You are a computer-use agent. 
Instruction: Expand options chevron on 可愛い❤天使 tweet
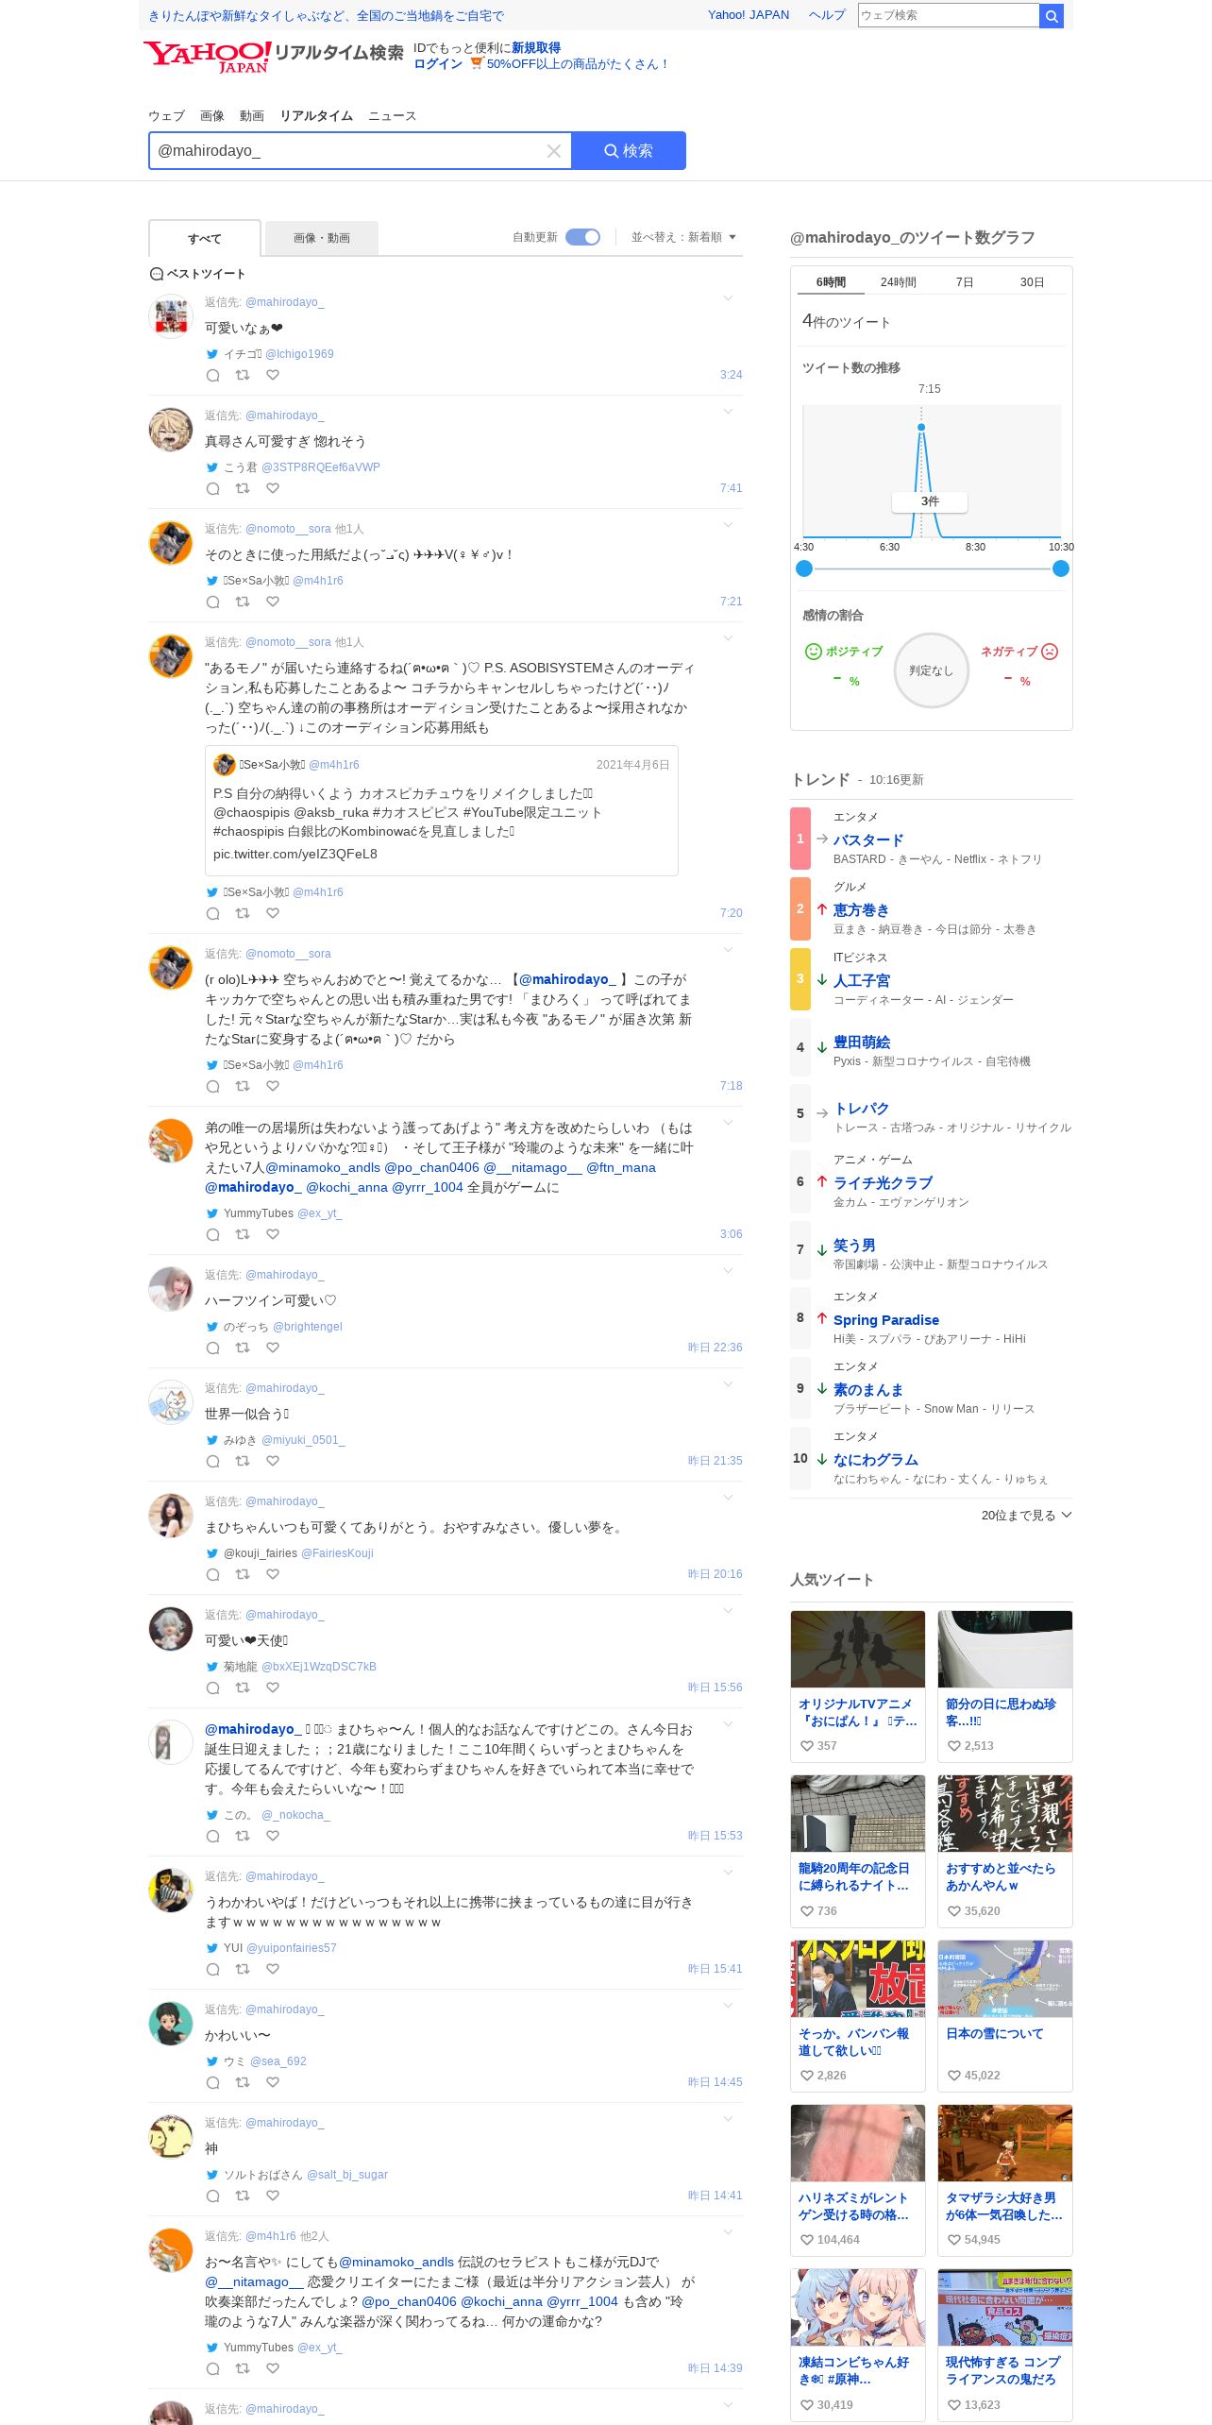(728, 1611)
